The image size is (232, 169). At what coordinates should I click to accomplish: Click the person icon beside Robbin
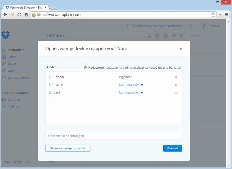(50, 77)
